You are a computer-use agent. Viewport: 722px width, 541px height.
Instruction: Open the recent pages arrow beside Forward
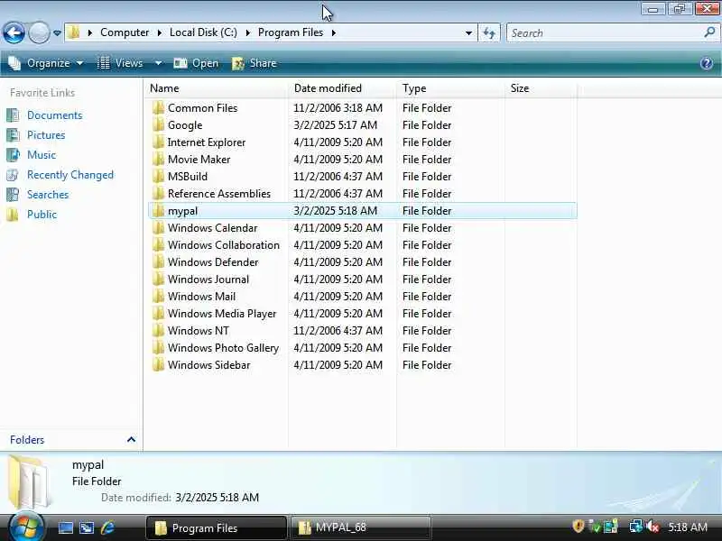point(57,33)
